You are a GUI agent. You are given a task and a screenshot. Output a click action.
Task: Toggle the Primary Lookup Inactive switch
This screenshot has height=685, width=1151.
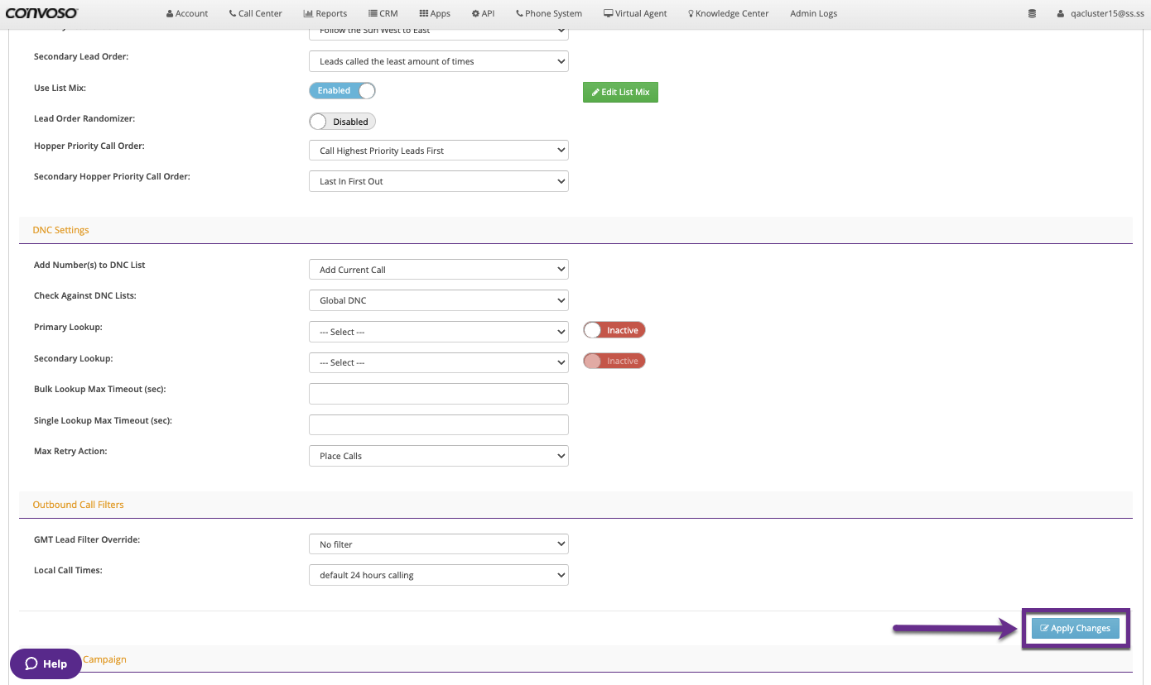pos(614,330)
